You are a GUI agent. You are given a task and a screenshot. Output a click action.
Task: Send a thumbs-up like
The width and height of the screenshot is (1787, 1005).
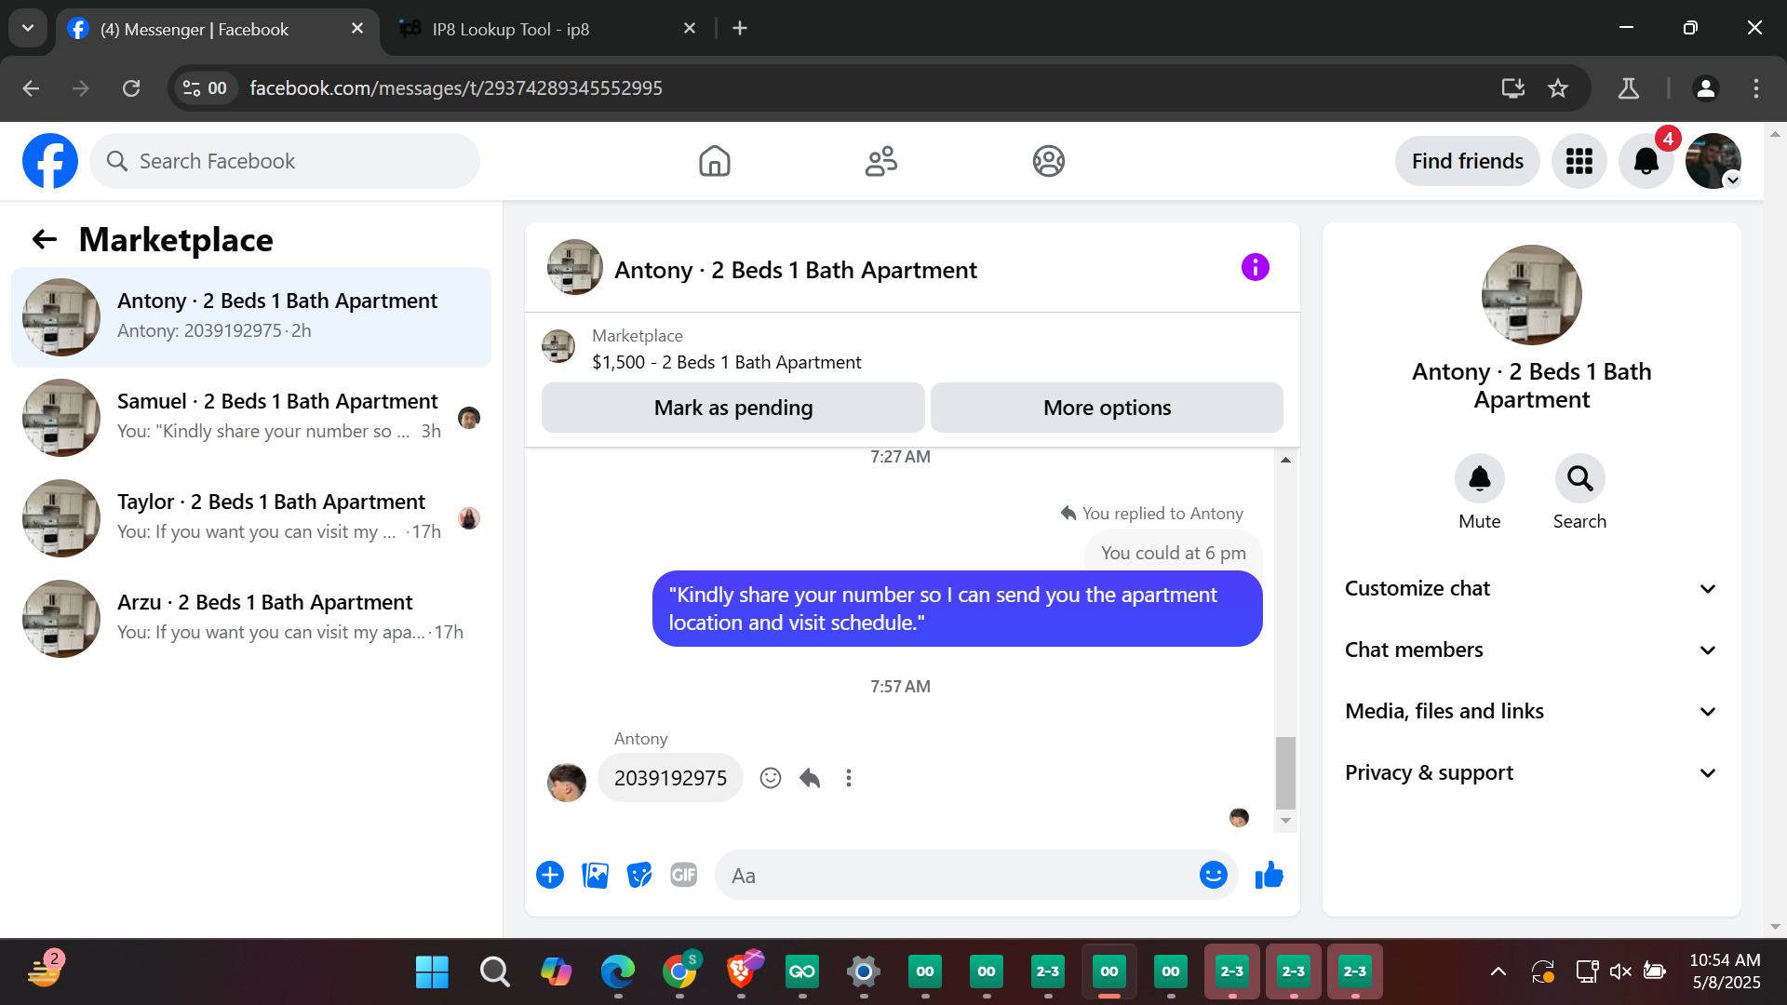pos(1269,875)
